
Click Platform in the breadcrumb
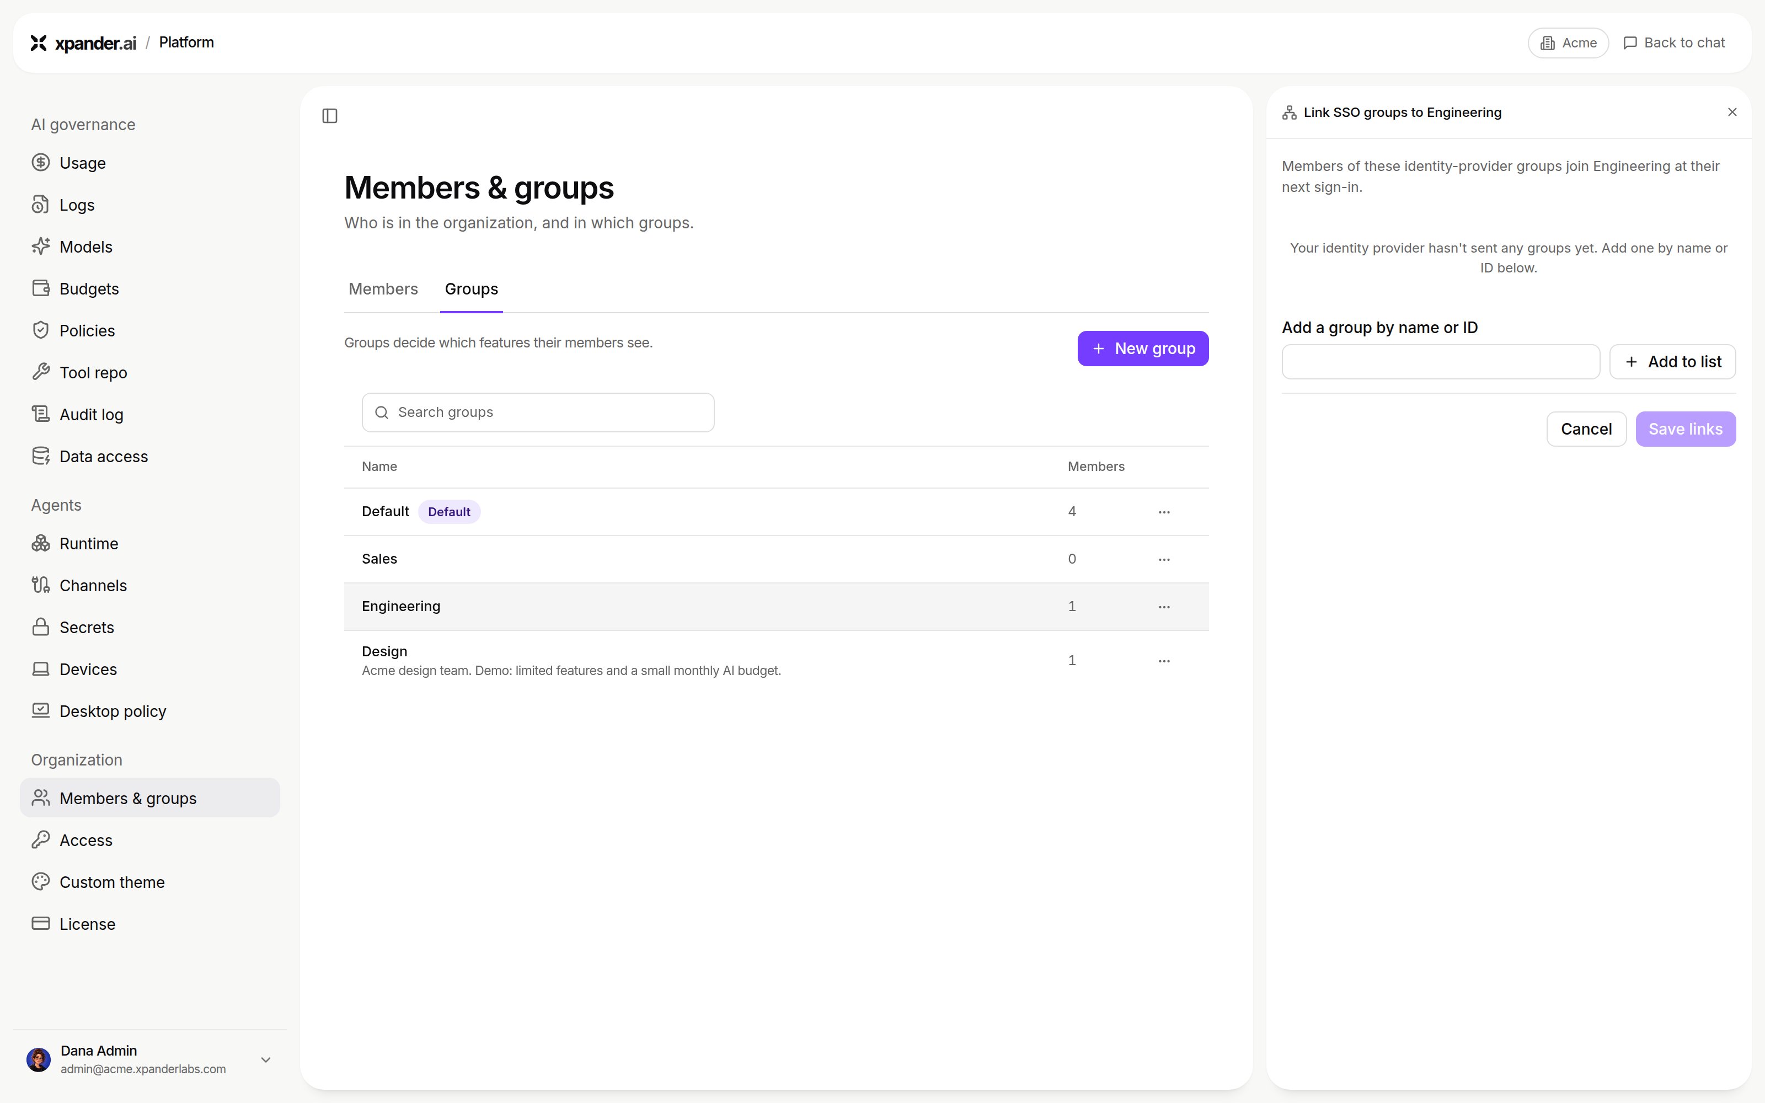pyautogui.click(x=187, y=42)
